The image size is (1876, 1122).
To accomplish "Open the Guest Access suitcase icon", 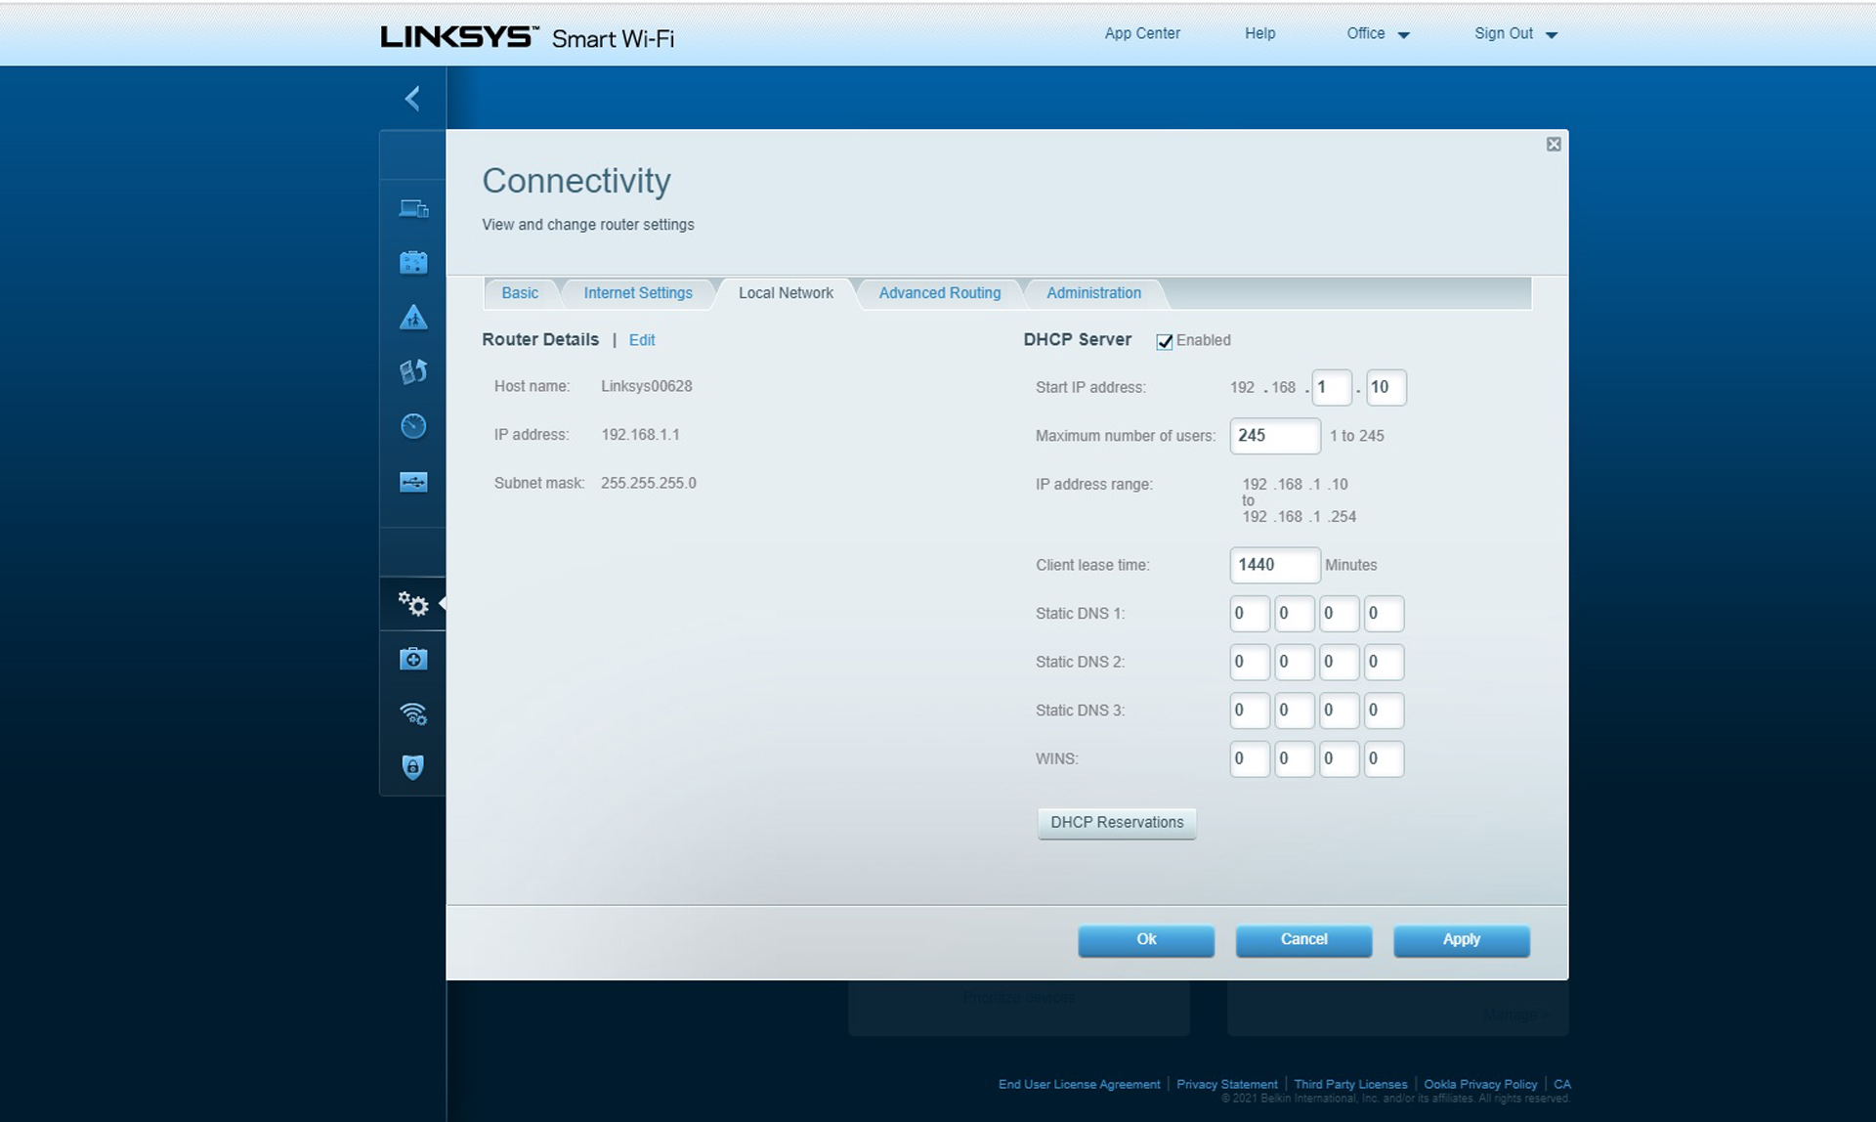I will [x=413, y=263].
